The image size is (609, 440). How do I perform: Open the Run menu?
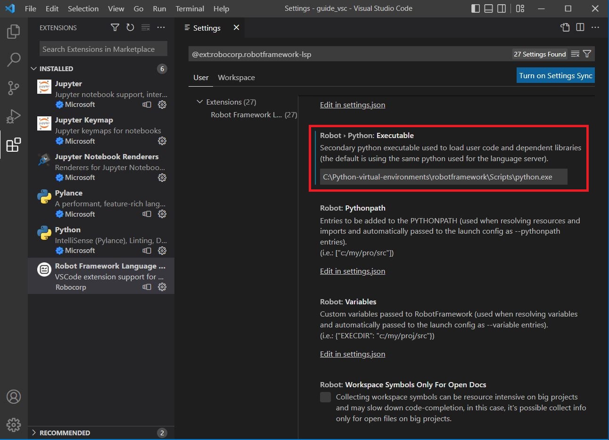click(159, 8)
